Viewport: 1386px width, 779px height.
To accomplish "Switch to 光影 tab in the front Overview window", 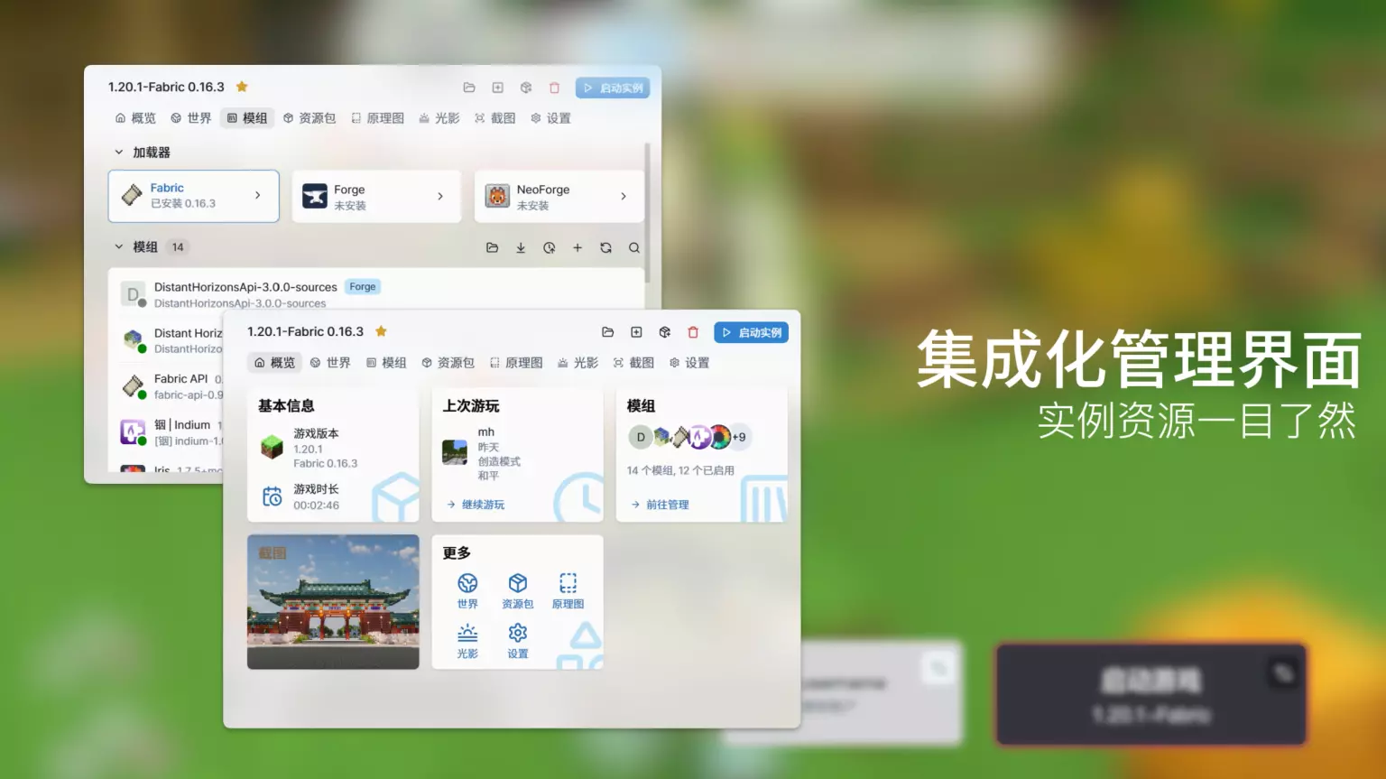I will [578, 363].
